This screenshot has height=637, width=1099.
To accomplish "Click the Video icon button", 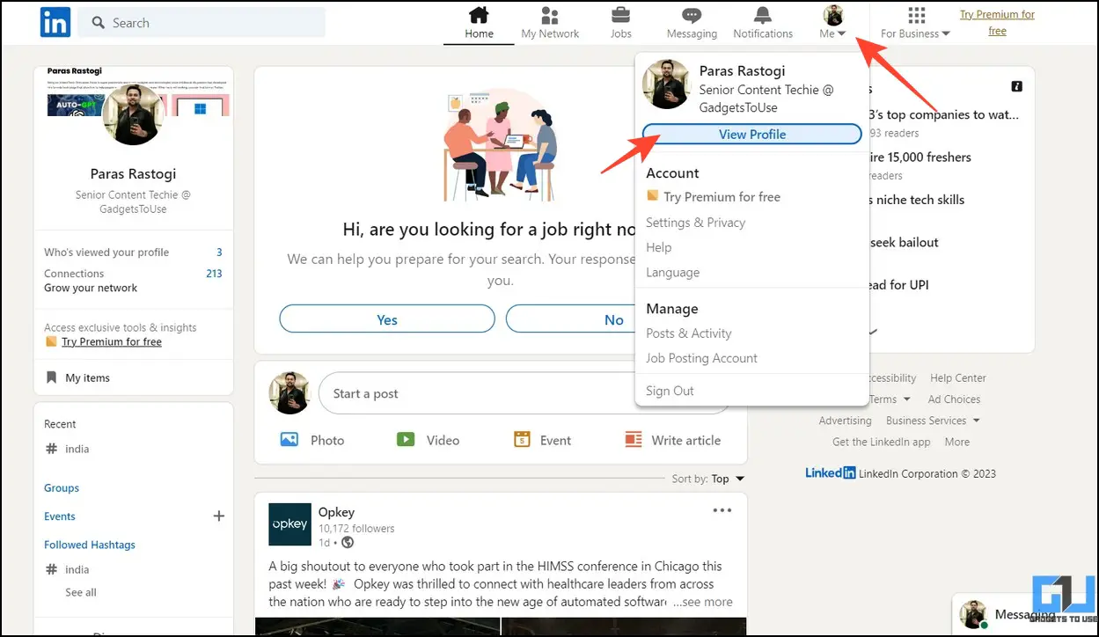I will (x=405, y=439).
